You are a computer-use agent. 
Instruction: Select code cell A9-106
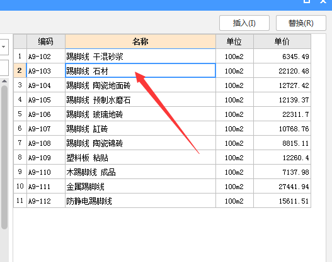[x=46, y=114]
